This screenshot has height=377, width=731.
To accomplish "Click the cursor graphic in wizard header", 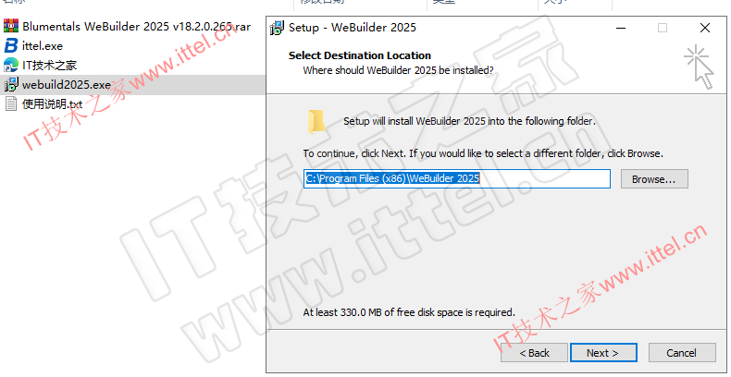I will click(699, 67).
